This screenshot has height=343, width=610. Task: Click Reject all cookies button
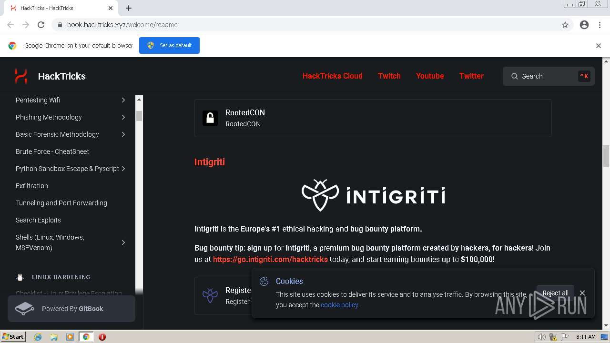[555, 293]
